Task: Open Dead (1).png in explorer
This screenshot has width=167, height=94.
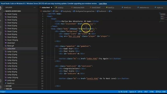Action: (12, 14)
